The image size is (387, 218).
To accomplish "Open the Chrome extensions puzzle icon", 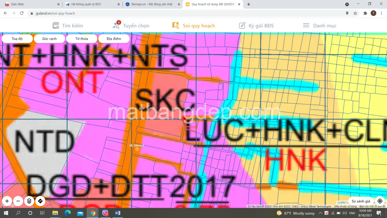I will point(365,13).
